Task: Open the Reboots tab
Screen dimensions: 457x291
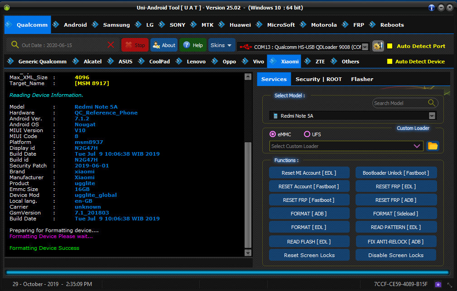Action: coord(392,25)
